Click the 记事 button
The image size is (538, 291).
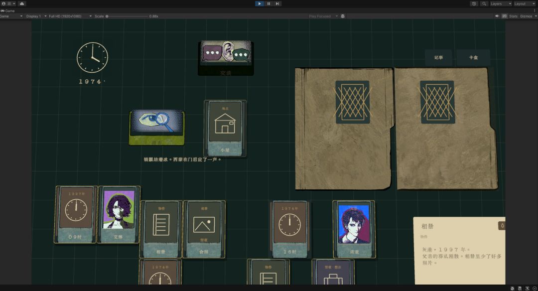pyautogui.click(x=438, y=57)
